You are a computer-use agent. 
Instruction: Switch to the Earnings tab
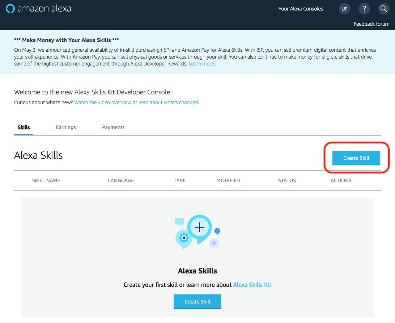click(x=65, y=127)
